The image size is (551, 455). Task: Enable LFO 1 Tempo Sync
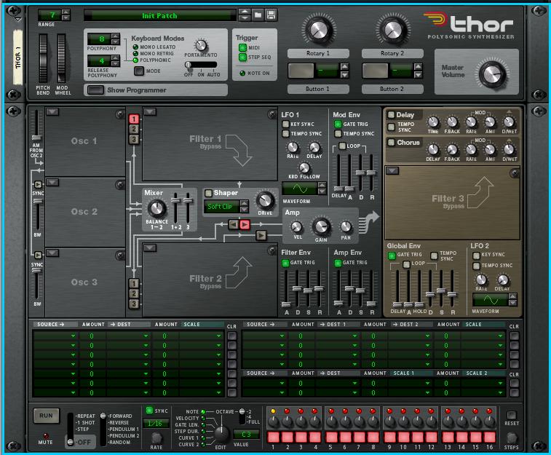(x=286, y=133)
